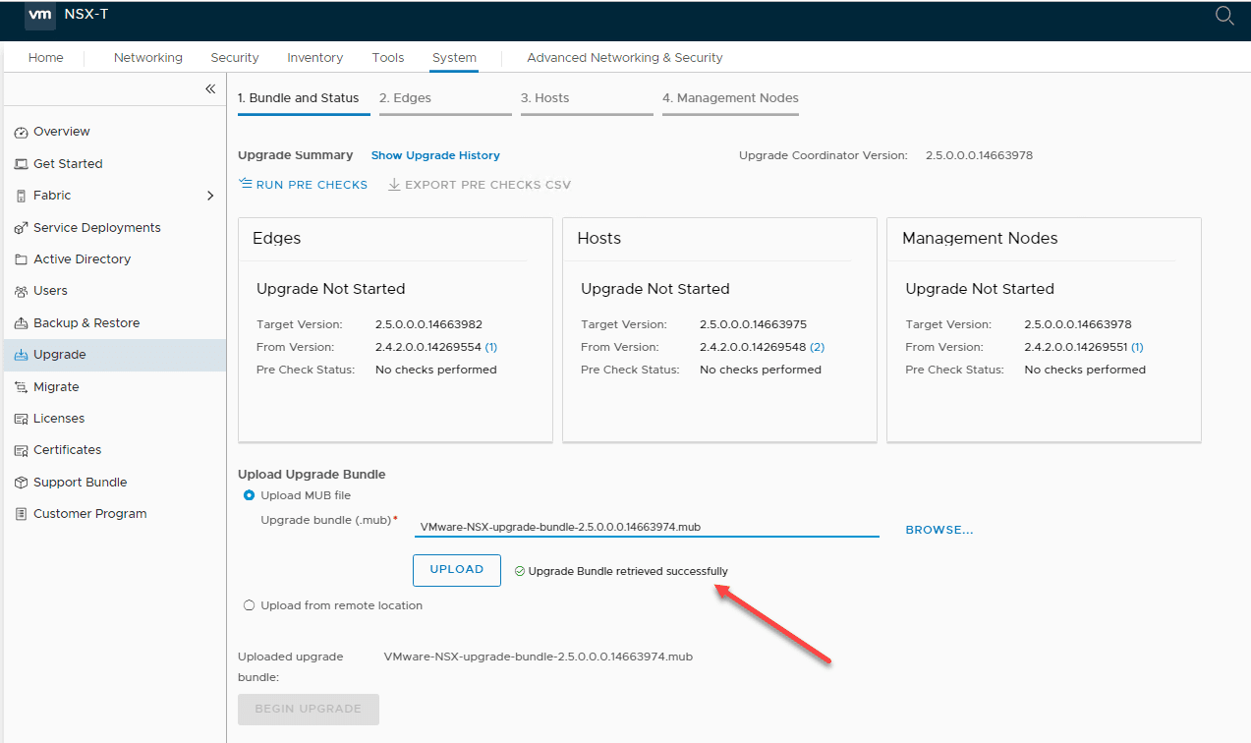Open Service Deployments from the sidebar
This screenshot has width=1251, height=743.
point(20,227)
